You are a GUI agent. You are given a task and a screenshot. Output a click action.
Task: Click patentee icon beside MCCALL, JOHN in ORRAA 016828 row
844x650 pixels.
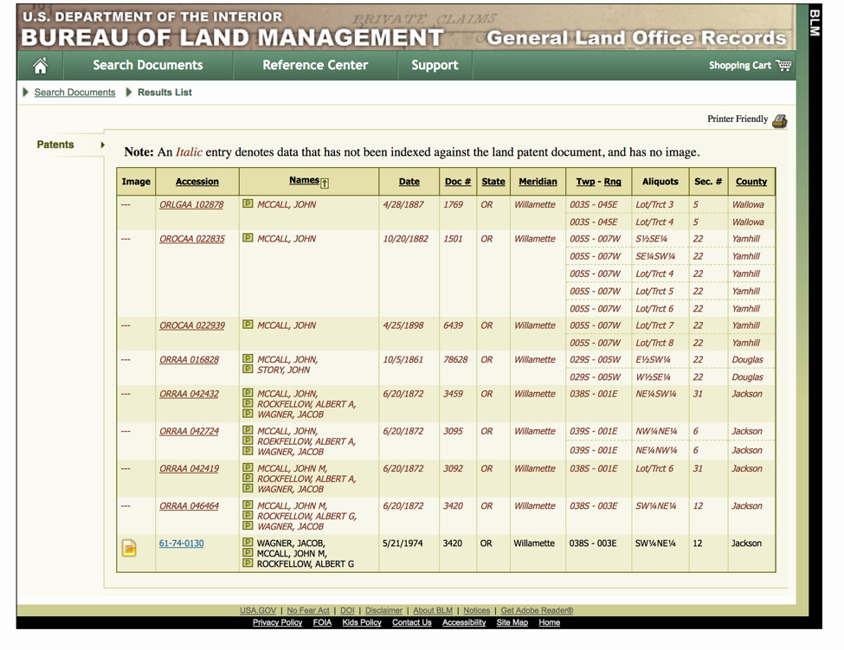point(248,358)
